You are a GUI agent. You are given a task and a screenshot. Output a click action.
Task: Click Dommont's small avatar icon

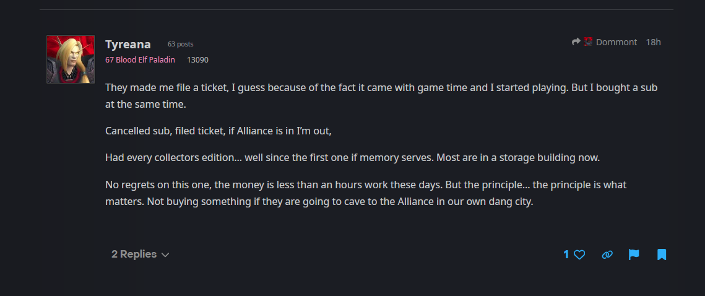click(x=589, y=41)
